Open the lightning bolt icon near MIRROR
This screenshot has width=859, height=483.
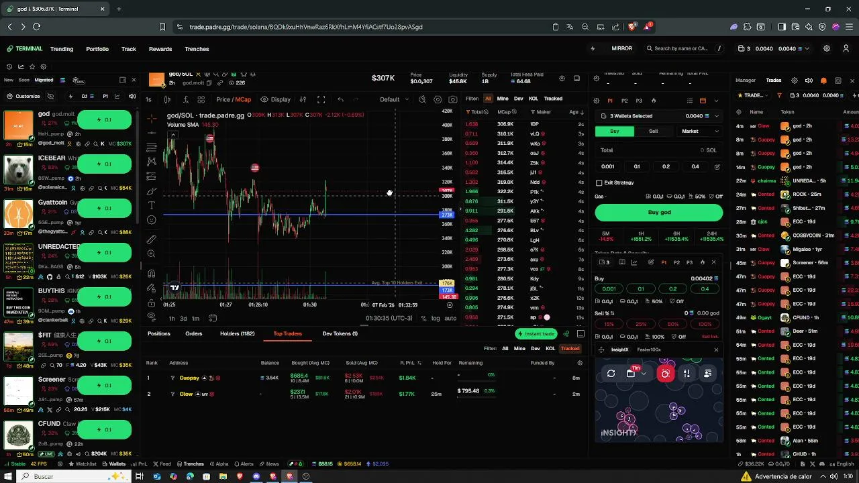click(593, 48)
